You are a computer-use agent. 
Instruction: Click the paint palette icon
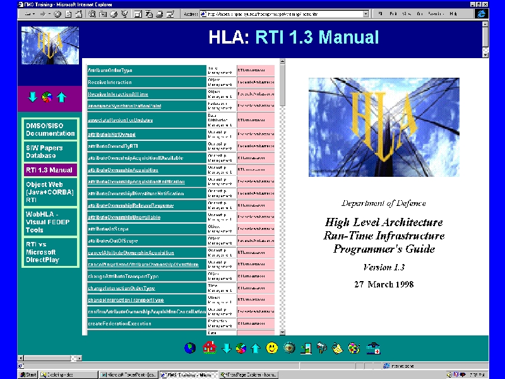(353, 348)
